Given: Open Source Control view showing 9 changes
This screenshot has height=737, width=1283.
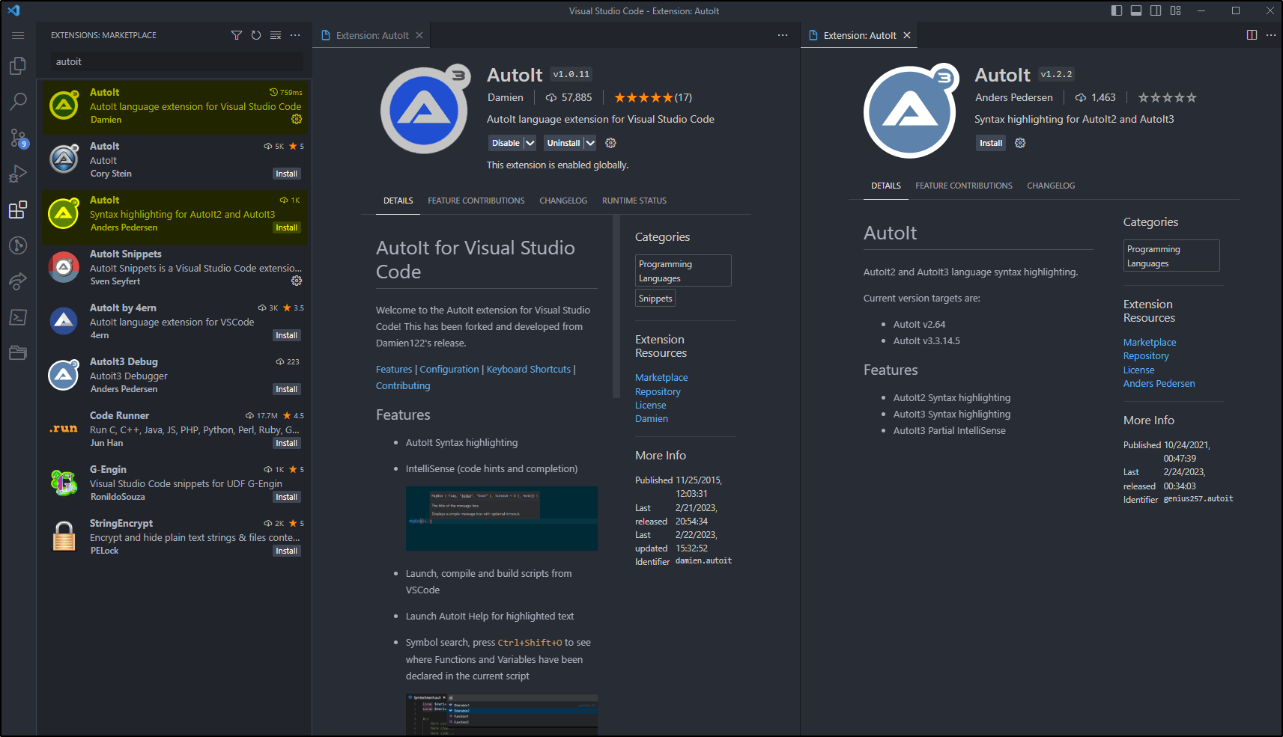Looking at the screenshot, I should (x=18, y=138).
